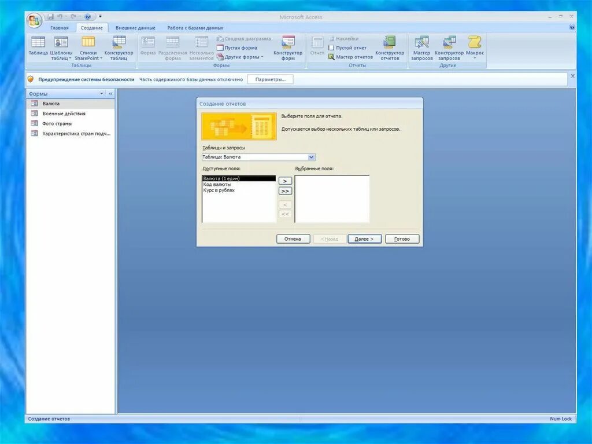
Task: Expand the Другие формы dropdown
Action: point(239,57)
